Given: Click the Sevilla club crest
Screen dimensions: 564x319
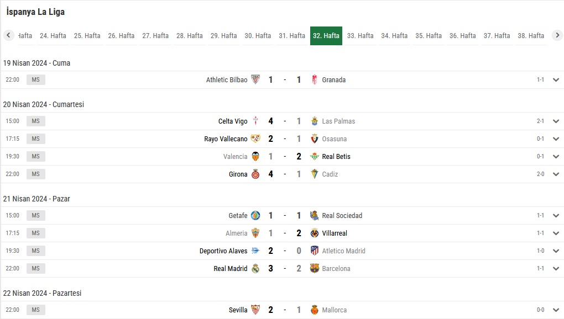Looking at the screenshot, I should 255,310.
